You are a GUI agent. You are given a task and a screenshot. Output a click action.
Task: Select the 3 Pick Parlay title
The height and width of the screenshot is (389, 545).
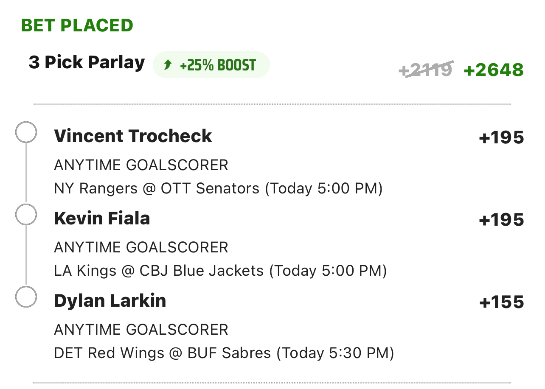coord(87,63)
